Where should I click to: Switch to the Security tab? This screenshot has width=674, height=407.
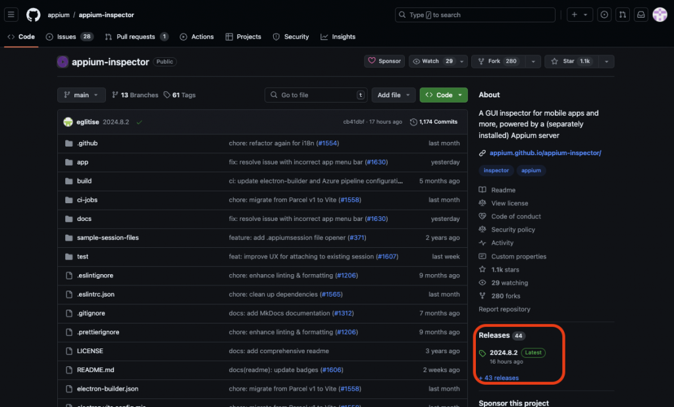291,37
